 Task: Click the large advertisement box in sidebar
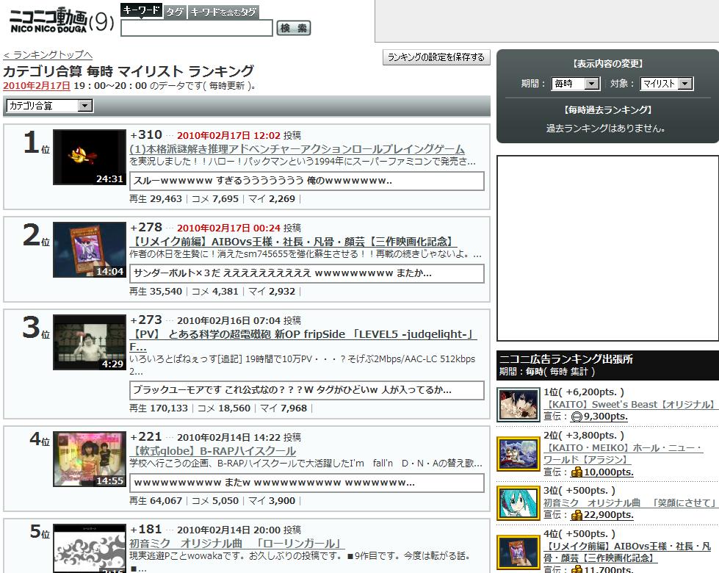coord(607,248)
